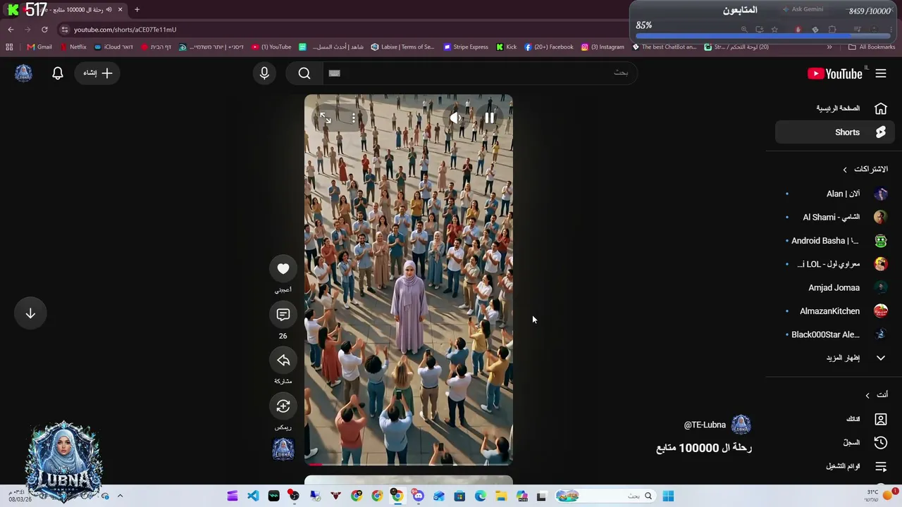Image resolution: width=902 pixels, height=507 pixels.
Task: Open the Home page sidebar entry
Action: (835, 108)
